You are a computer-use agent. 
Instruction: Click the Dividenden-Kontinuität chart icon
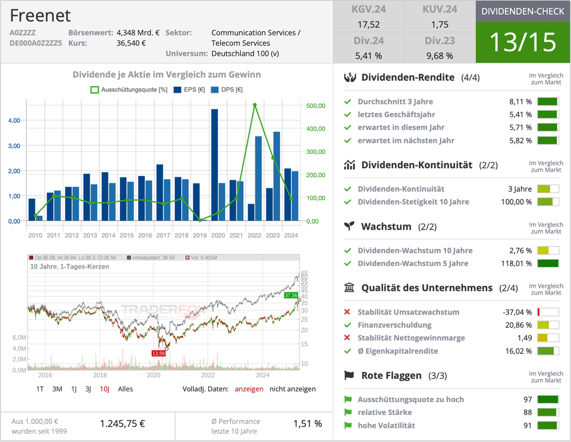[349, 165]
